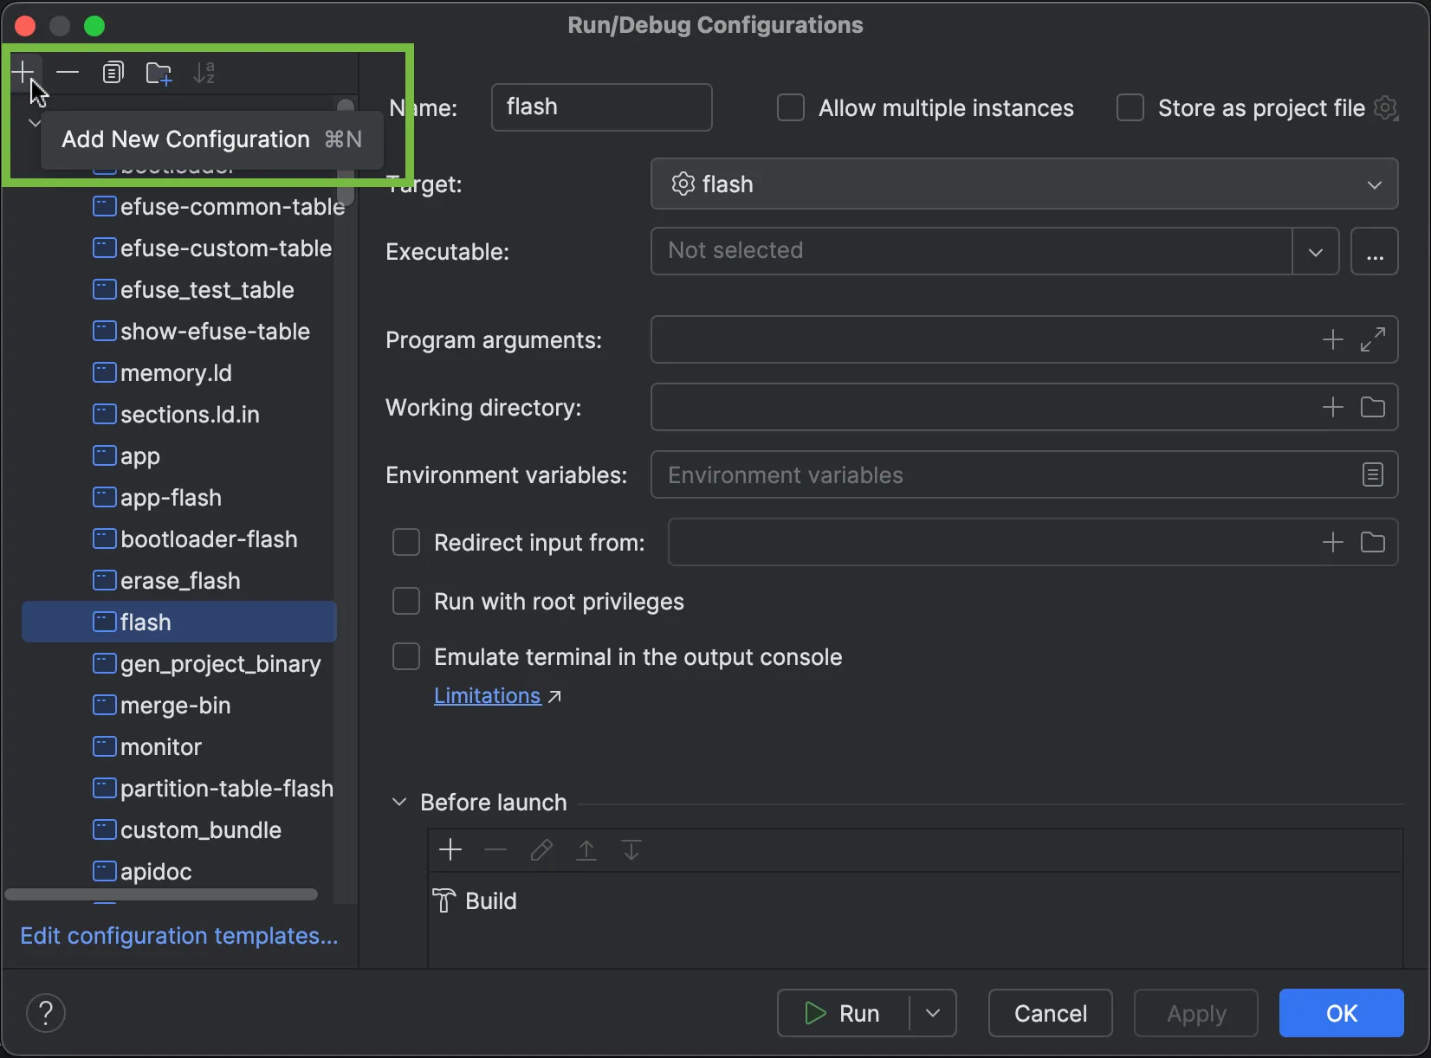Click the Add New Configuration plus icon
Viewport: 1431px width, 1058px height.
pyautogui.click(x=23, y=72)
